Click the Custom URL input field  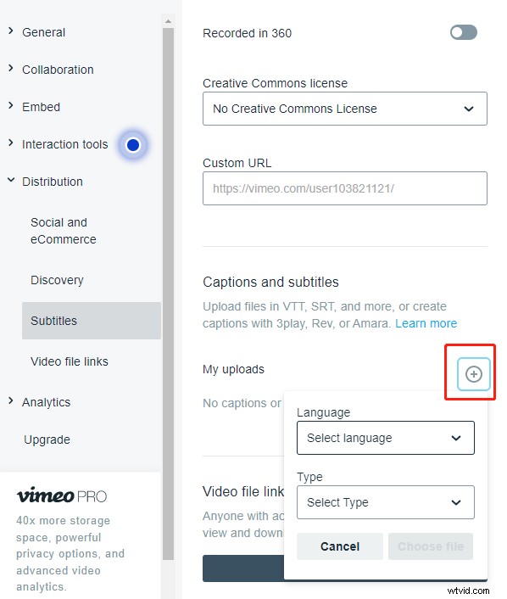345,188
